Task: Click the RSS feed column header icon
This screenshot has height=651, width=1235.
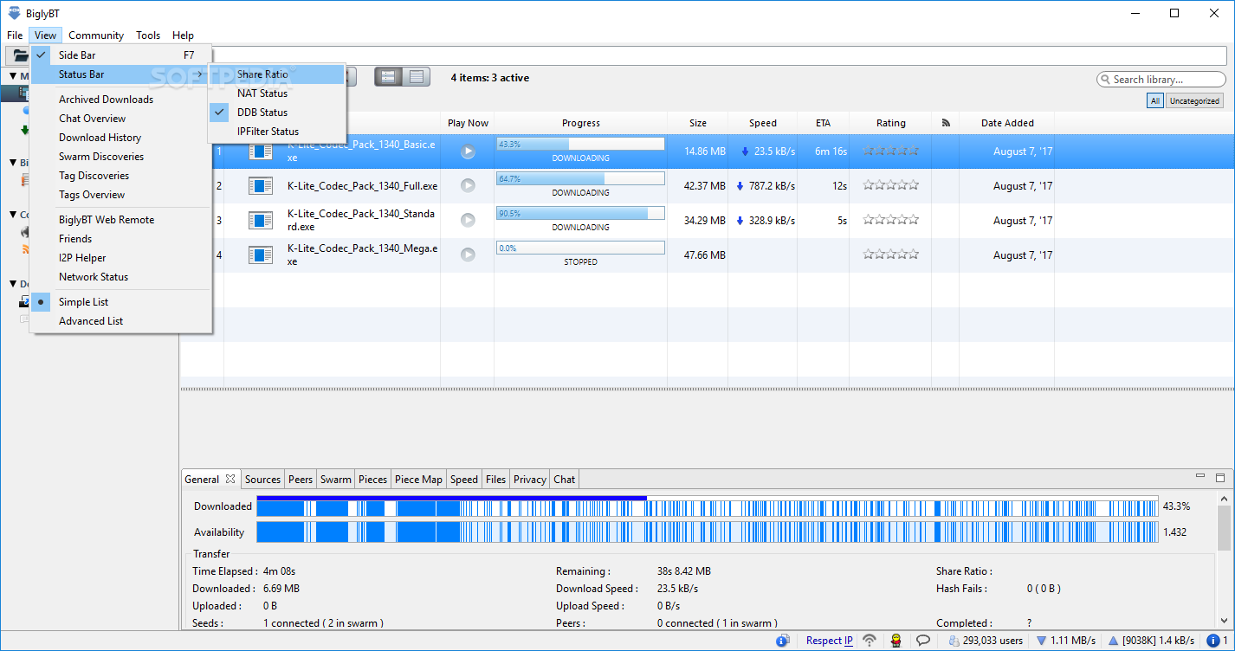Action: click(945, 123)
